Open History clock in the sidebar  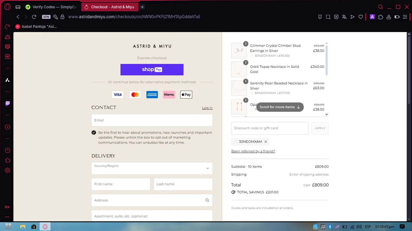point(7,150)
